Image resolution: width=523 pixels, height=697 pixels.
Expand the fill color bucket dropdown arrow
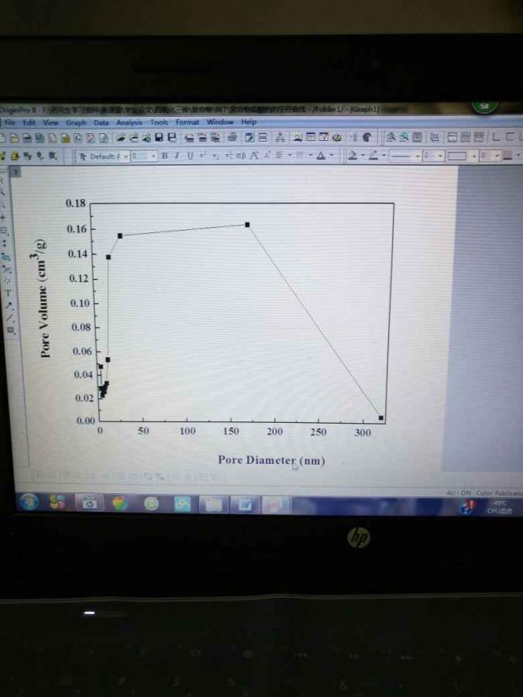tap(363, 156)
